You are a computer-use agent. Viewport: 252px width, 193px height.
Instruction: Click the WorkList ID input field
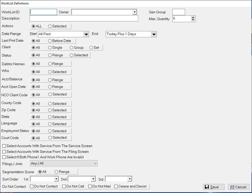[43, 12]
